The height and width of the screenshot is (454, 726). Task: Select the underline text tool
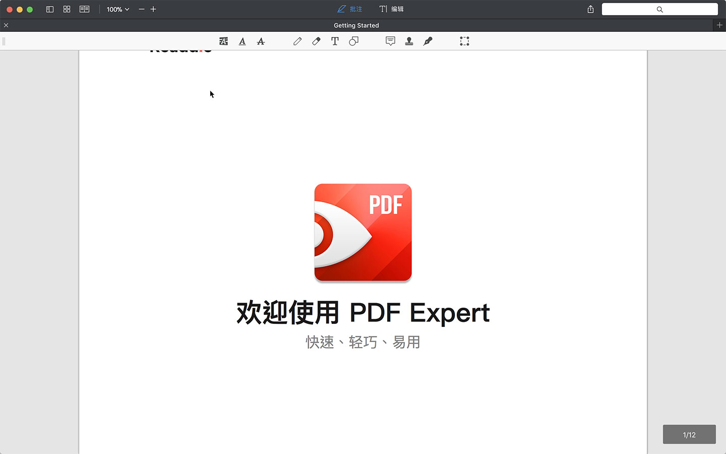pos(242,41)
